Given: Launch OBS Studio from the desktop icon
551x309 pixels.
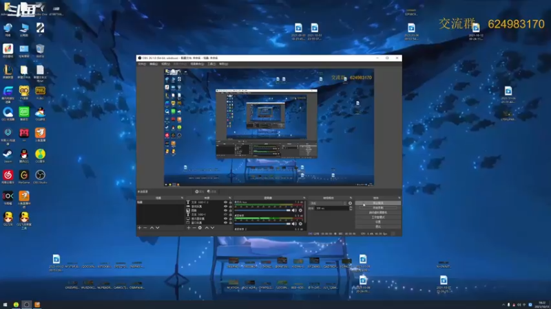Looking at the screenshot, I should [x=40, y=177].
